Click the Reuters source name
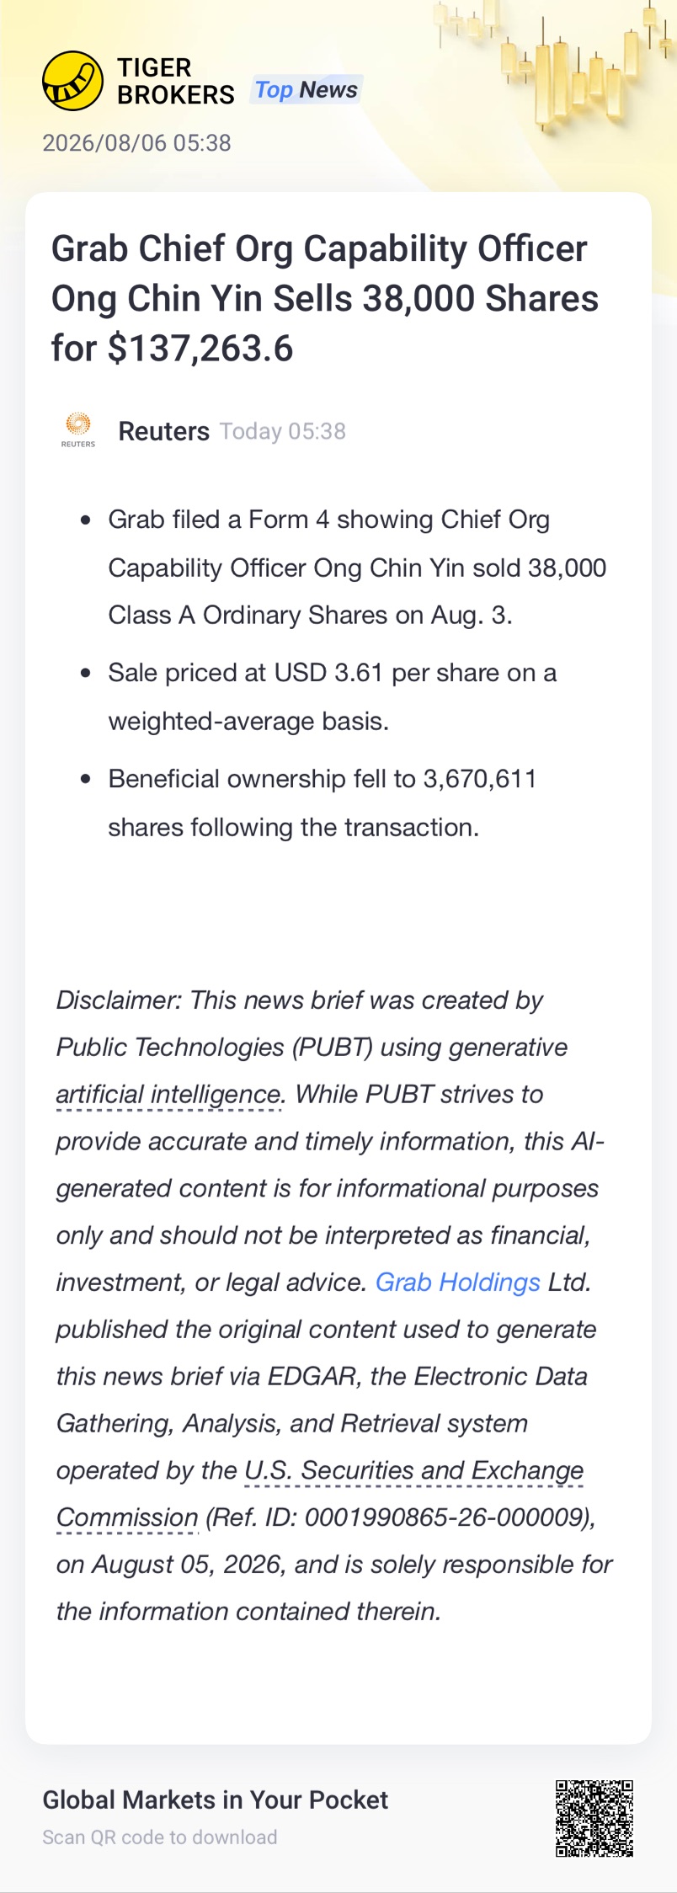Image resolution: width=677 pixels, height=1893 pixels. click(x=163, y=431)
